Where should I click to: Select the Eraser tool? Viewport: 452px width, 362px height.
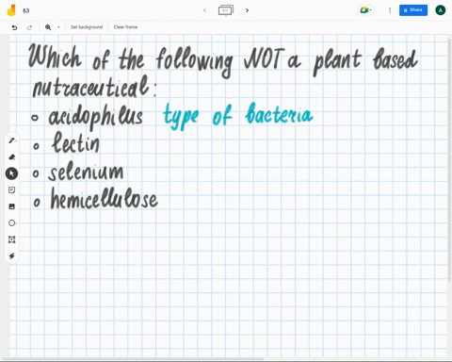point(12,156)
